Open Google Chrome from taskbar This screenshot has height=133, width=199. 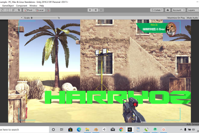(121, 130)
